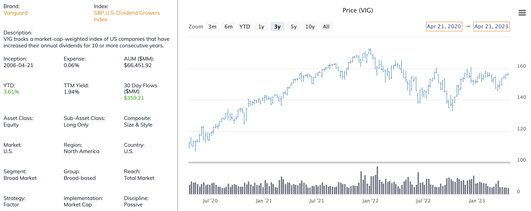Edit the start date Apr 21, 2020

tap(444, 26)
